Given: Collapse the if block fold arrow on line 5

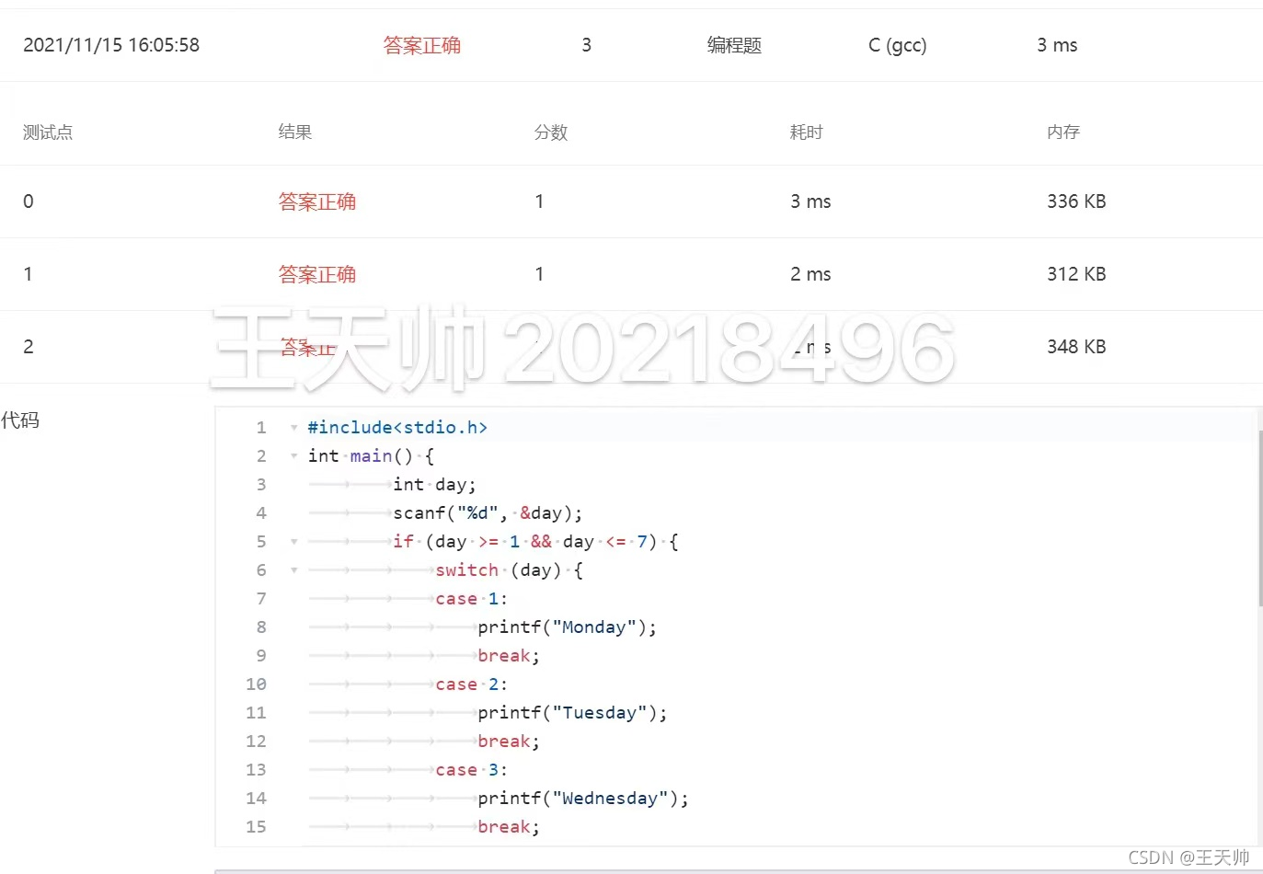Looking at the screenshot, I should pyautogui.click(x=293, y=542).
